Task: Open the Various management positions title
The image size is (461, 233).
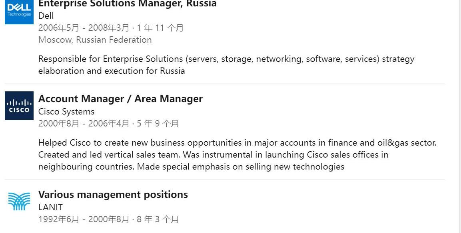Action: coord(113,195)
